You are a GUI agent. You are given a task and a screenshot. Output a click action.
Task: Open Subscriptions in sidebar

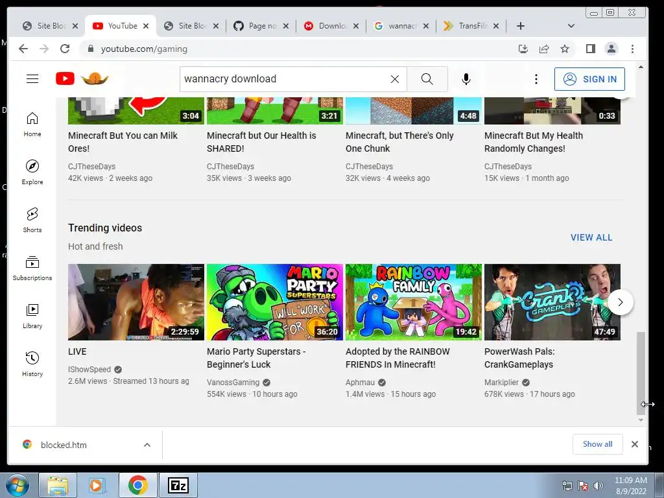click(x=32, y=268)
